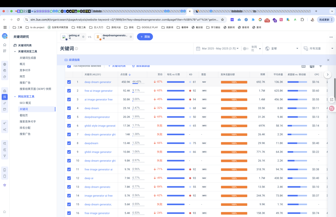The image size is (336, 217).
Task: Export table to Excel icon
Action: [x=312, y=66]
